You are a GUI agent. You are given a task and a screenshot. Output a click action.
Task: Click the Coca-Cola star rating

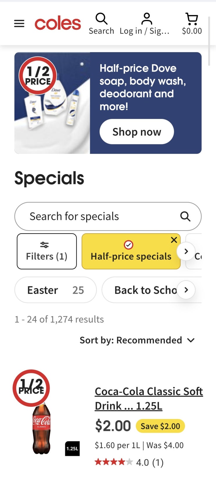pos(114,462)
